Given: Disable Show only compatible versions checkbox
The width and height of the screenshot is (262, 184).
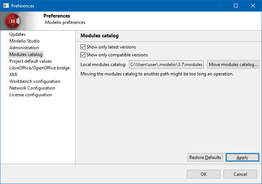Looking at the screenshot, I should (x=83, y=55).
